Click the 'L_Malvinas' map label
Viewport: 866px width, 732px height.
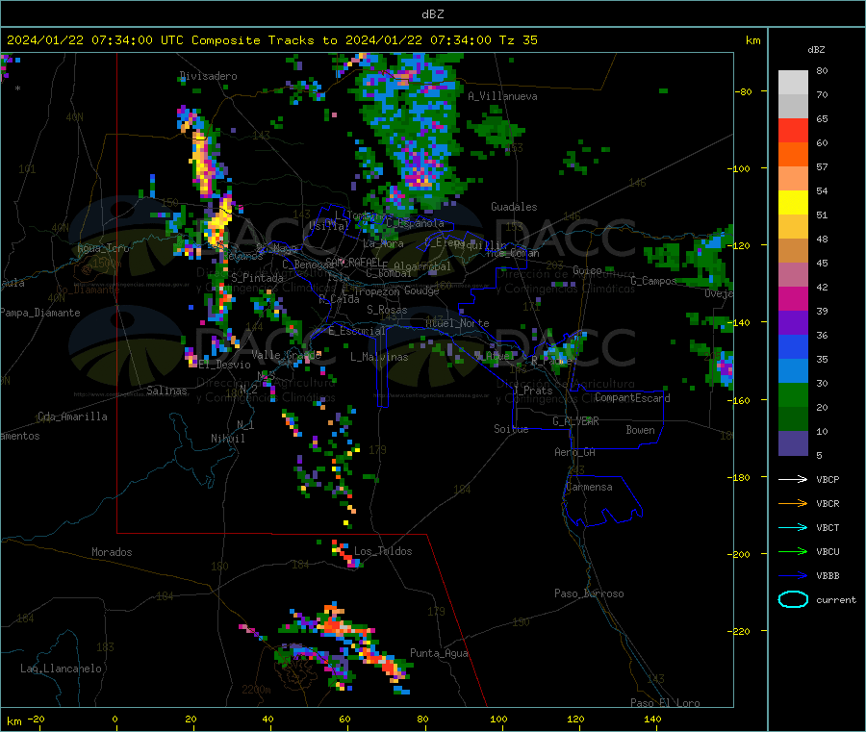tap(379, 357)
